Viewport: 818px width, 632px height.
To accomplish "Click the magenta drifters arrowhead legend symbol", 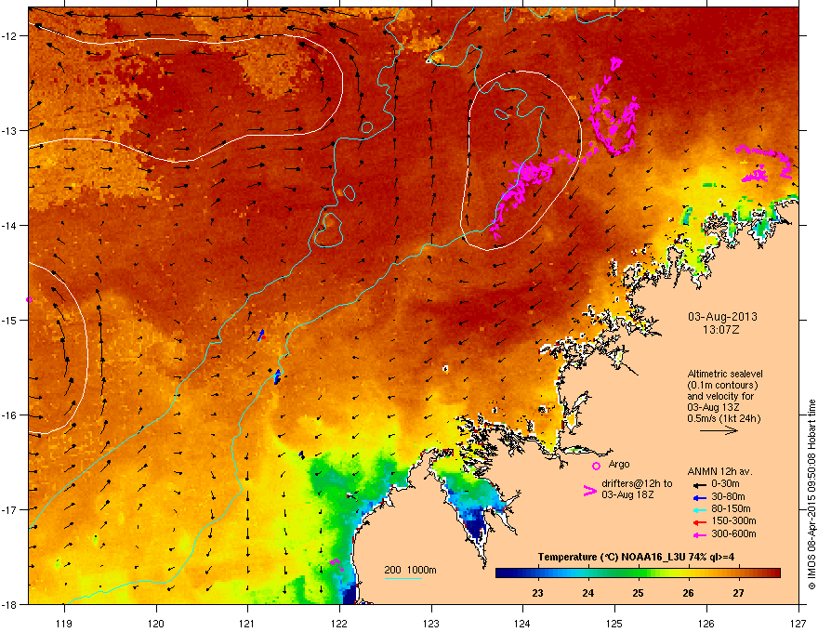I will click(x=590, y=492).
